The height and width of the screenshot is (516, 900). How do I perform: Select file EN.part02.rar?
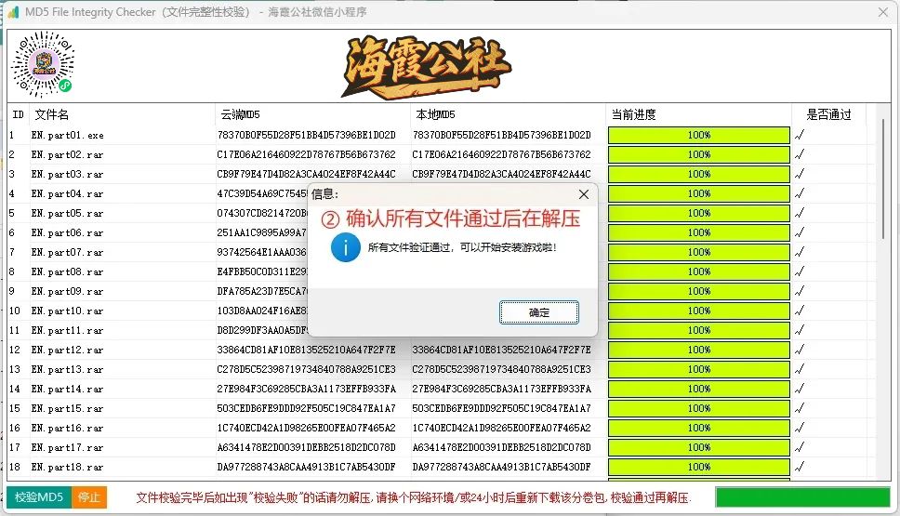[68, 155]
